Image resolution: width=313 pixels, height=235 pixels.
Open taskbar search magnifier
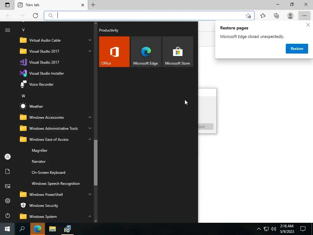22,229
